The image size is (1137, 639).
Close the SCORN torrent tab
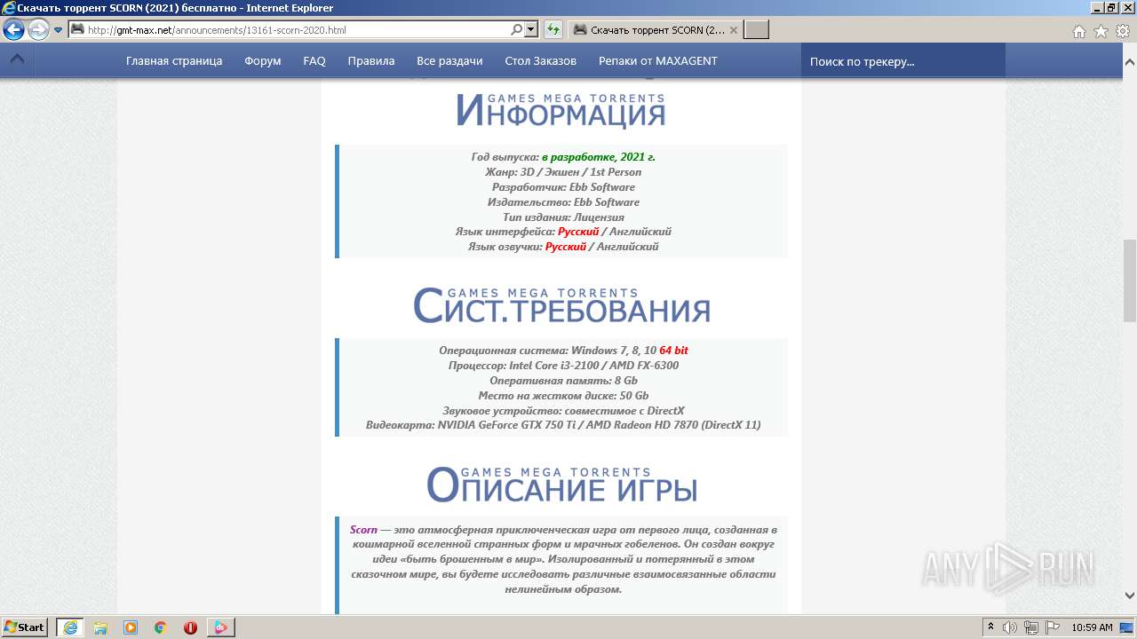point(733,30)
